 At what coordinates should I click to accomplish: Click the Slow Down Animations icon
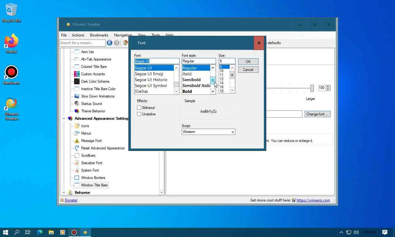77,96
